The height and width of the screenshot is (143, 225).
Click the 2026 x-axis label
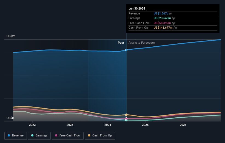pyautogui.click(x=183, y=125)
